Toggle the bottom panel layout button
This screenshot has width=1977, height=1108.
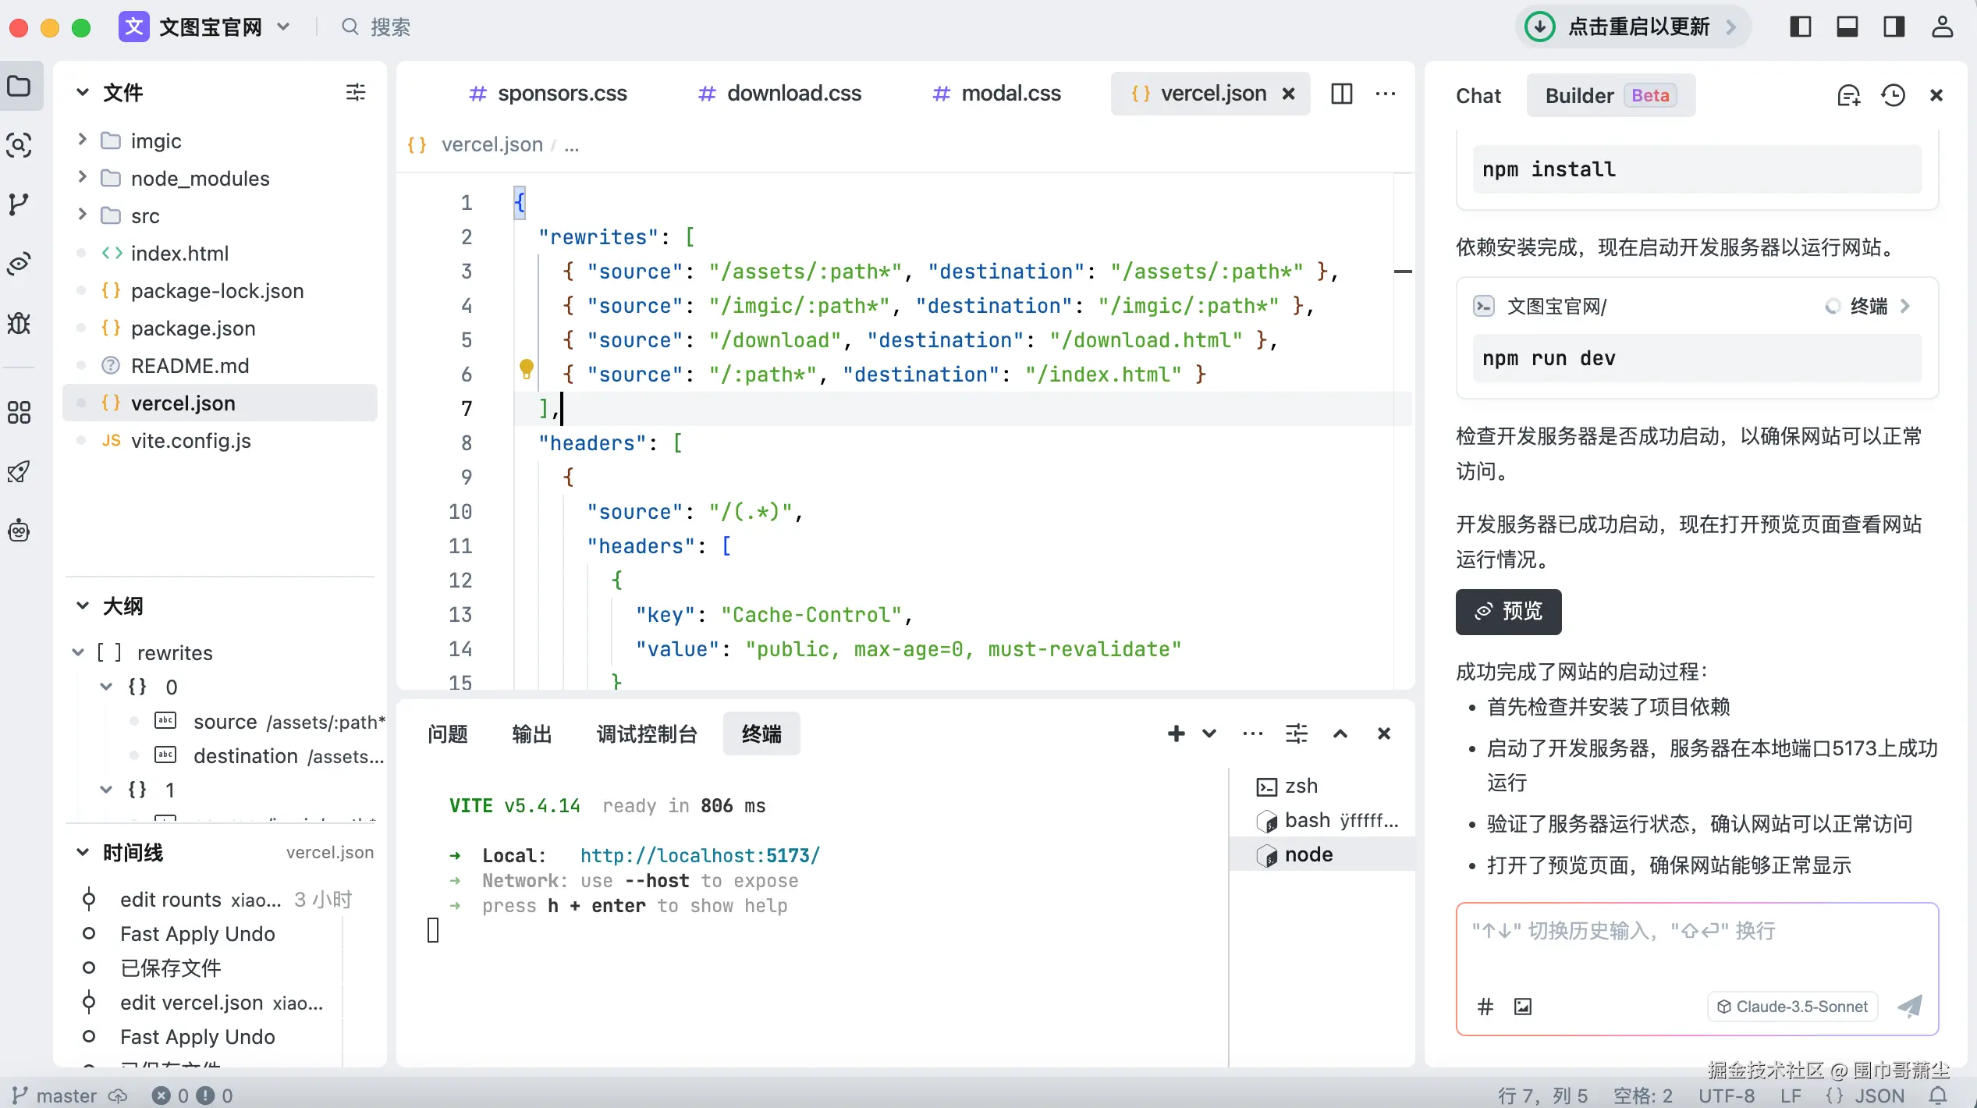click(1847, 27)
